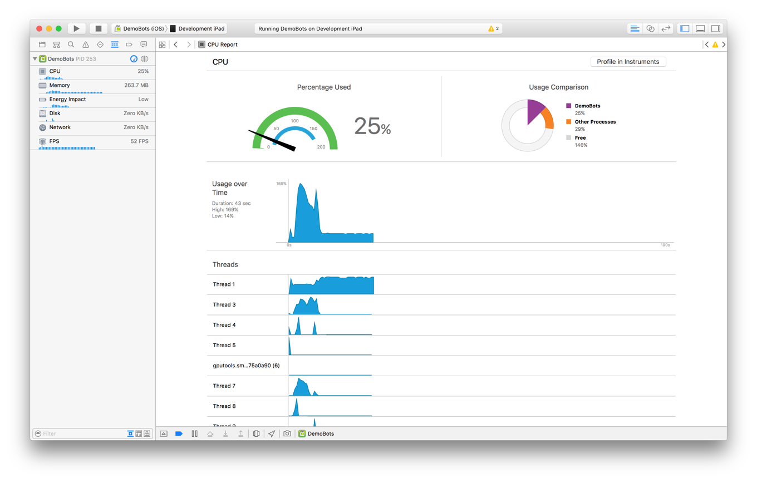
Task: Select Memory in the debug gauges list
Action: click(58, 85)
